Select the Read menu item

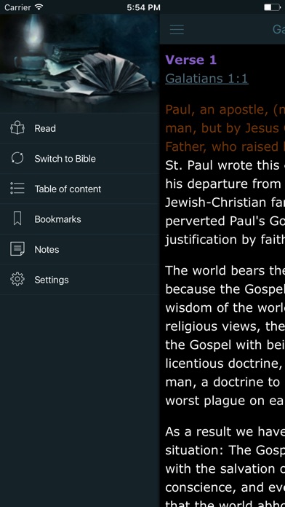tap(80, 128)
